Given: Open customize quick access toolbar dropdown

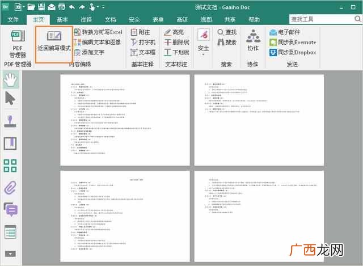Looking at the screenshot, I should [x=103, y=7].
